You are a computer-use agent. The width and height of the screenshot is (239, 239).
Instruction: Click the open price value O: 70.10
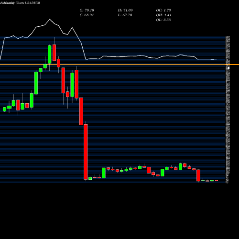tap(87, 11)
